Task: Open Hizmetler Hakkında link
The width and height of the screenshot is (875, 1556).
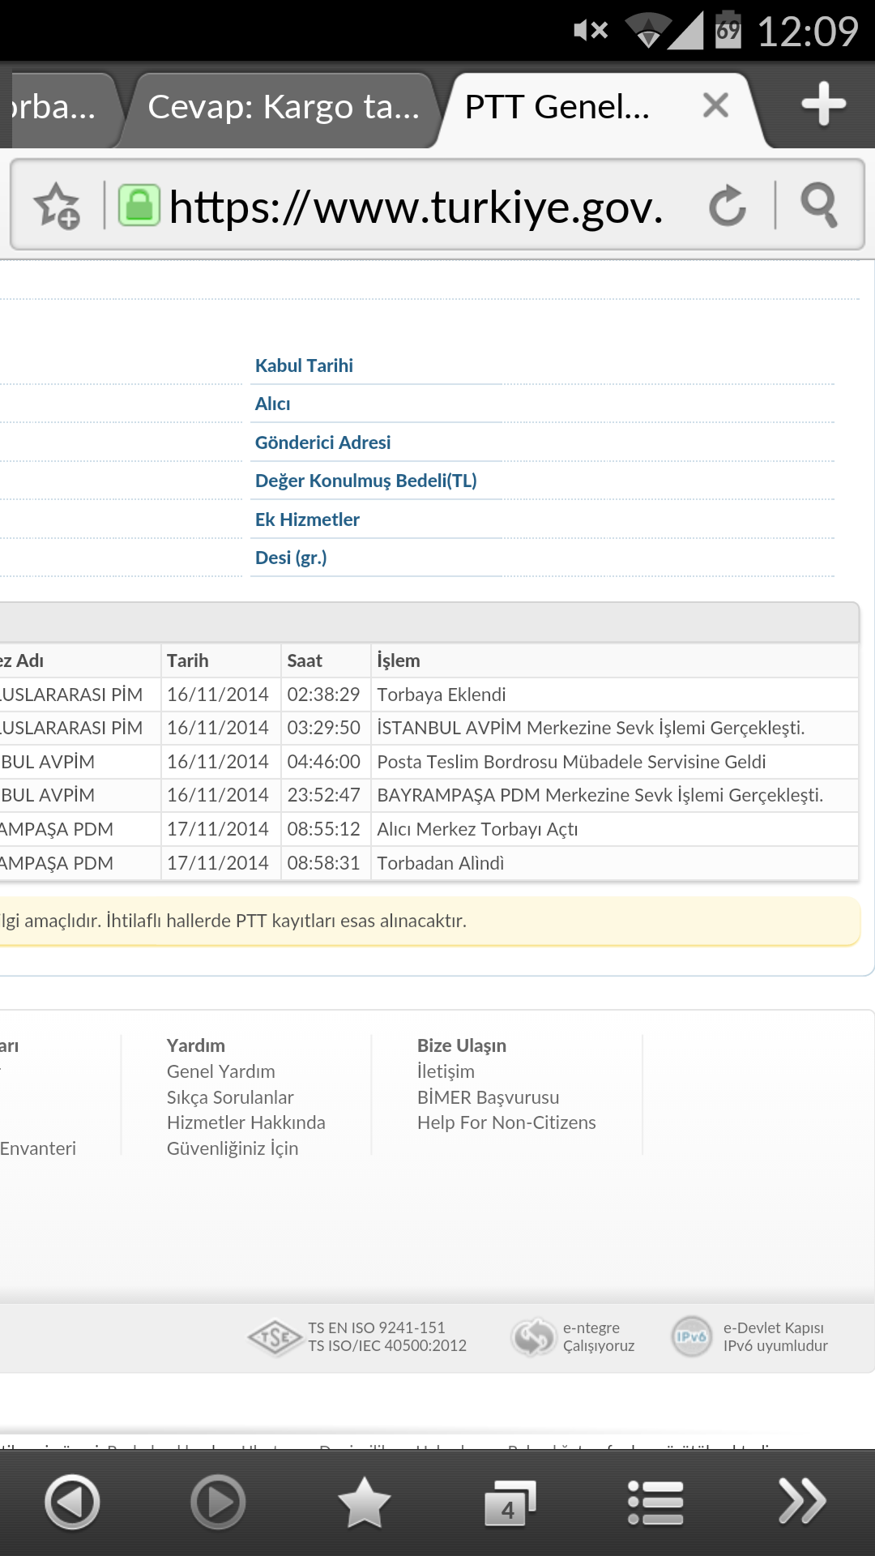Action: point(246,1122)
